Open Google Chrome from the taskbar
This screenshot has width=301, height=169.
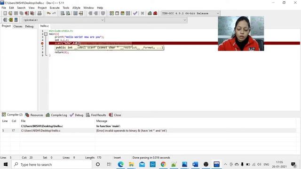163,164
